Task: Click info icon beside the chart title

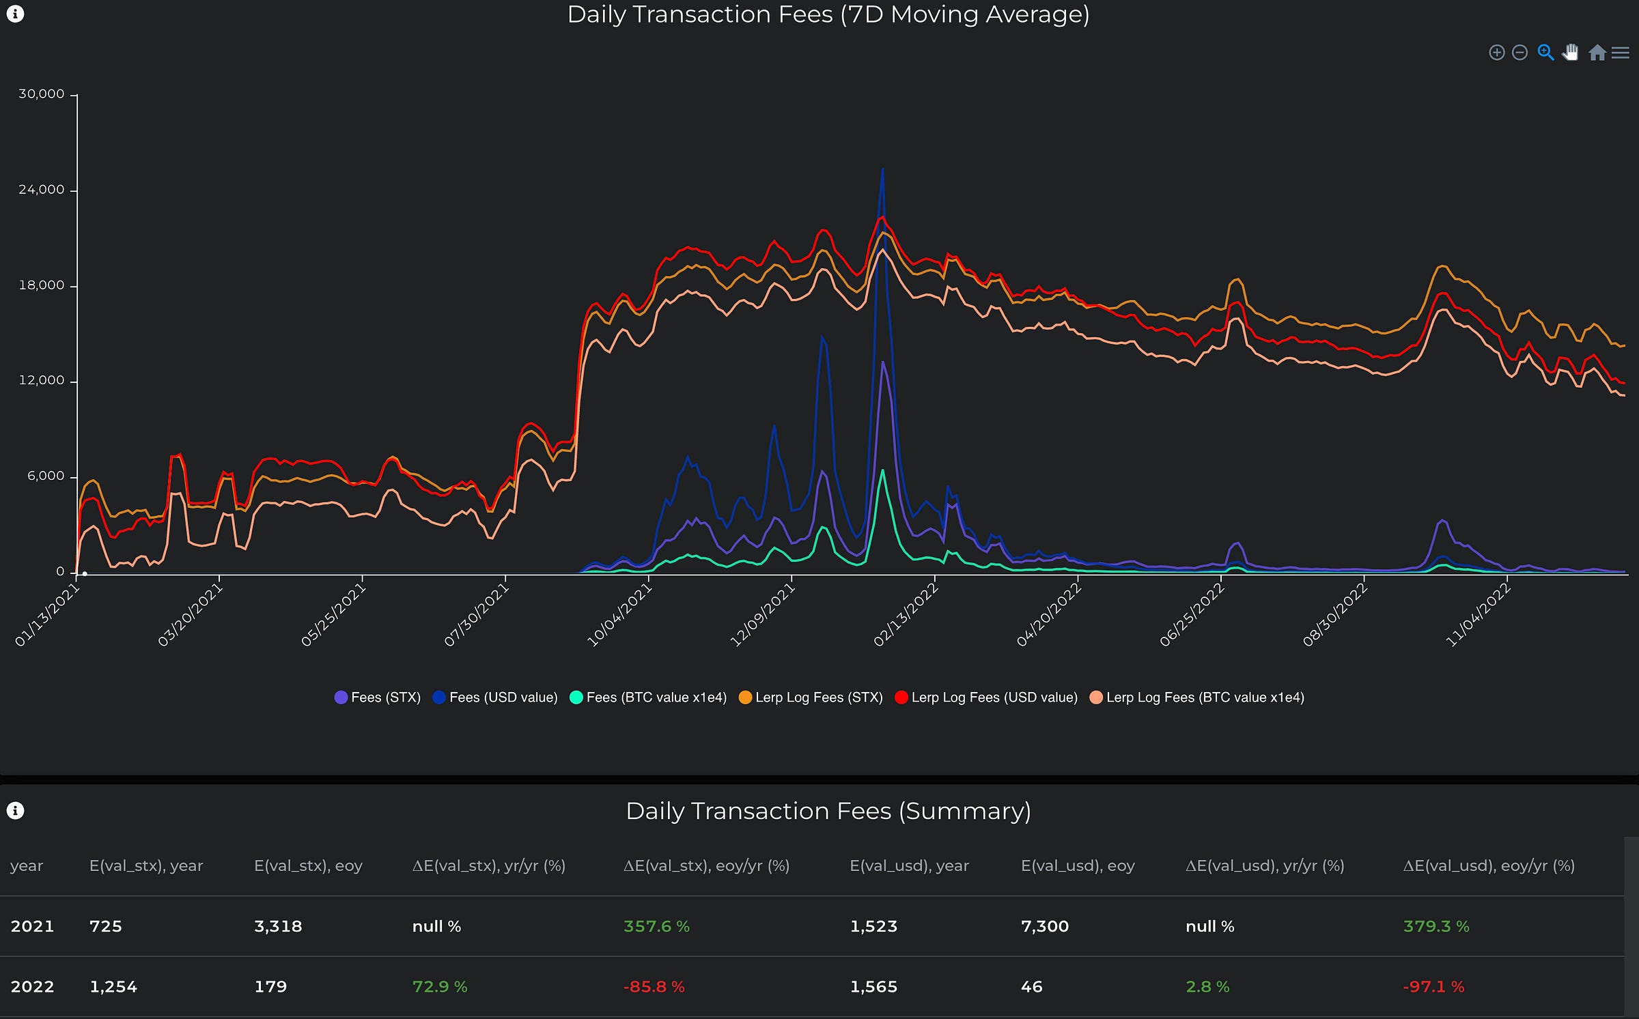Action: tap(15, 14)
